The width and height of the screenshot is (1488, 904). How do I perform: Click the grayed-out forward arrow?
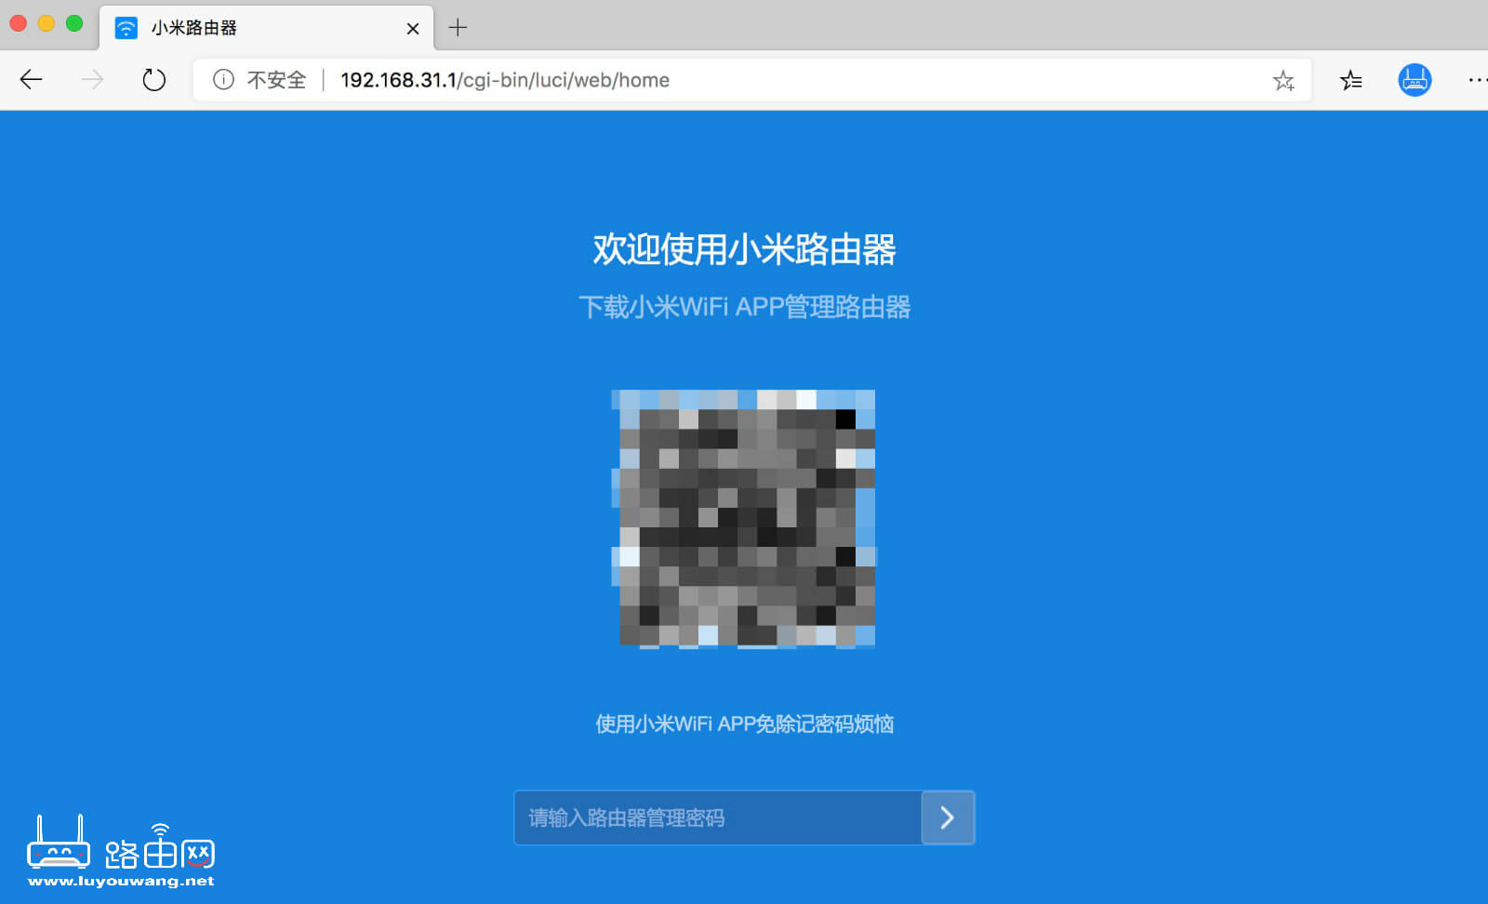[92, 80]
